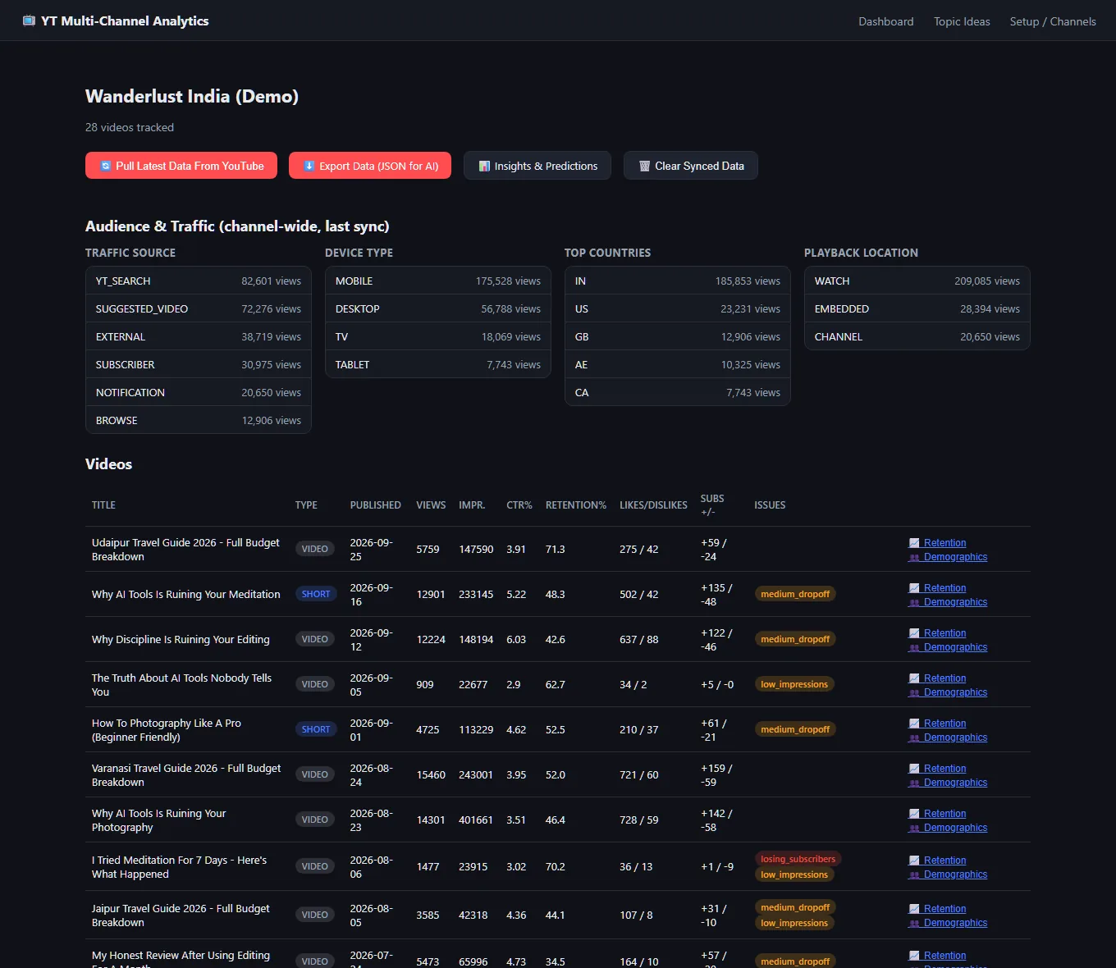Click the TABLET device type row

[x=438, y=364]
